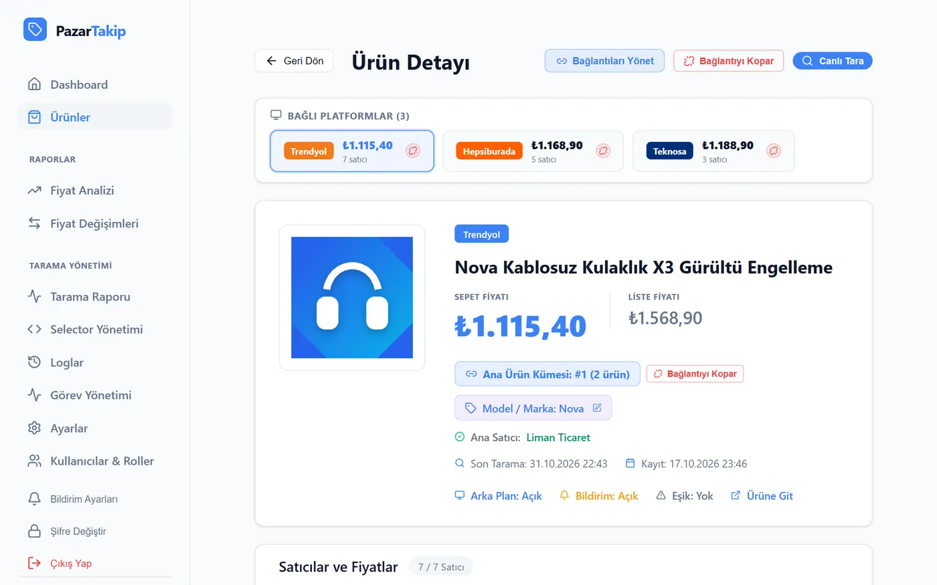Open Kullanıcılar & Roller page
Image resolution: width=937 pixels, height=585 pixels.
coord(95,461)
